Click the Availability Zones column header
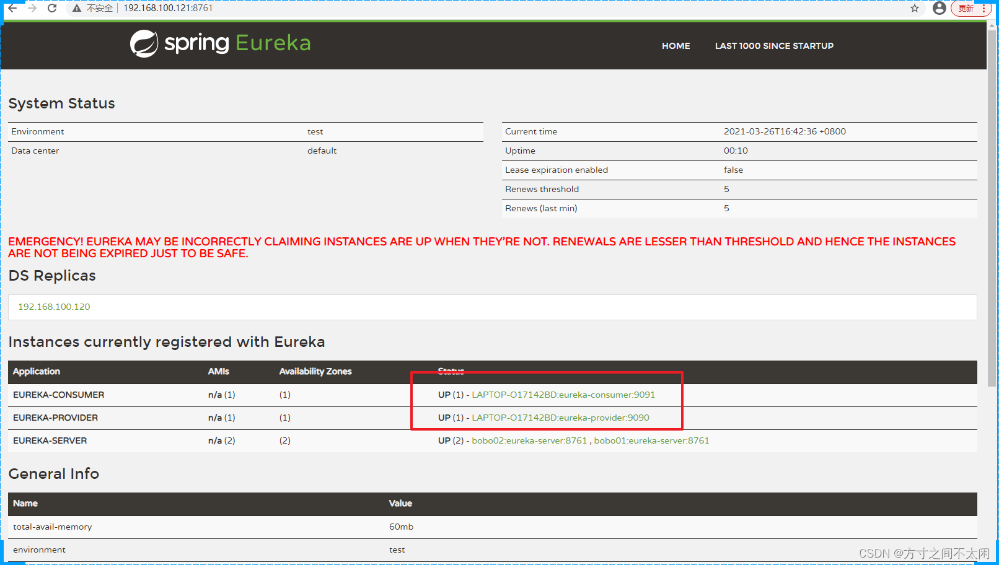 coord(315,371)
